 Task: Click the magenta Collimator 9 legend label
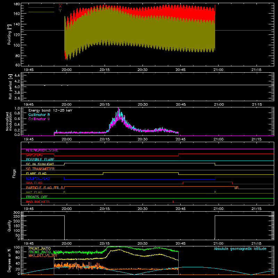click(x=39, y=119)
